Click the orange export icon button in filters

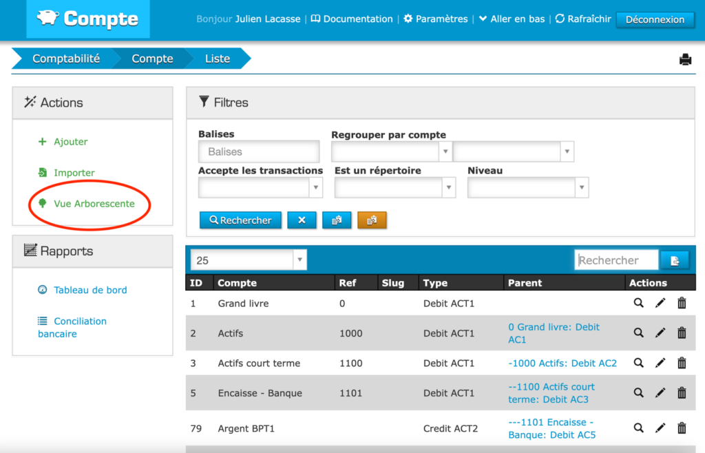click(x=372, y=220)
